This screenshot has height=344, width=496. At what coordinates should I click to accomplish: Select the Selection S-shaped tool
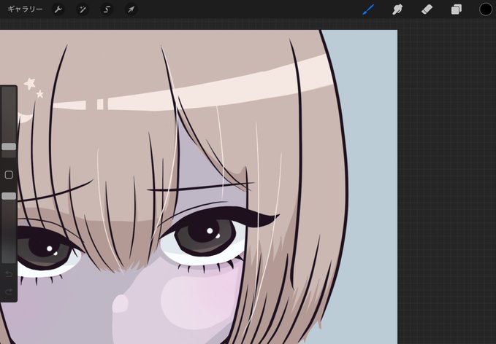coord(107,9)
